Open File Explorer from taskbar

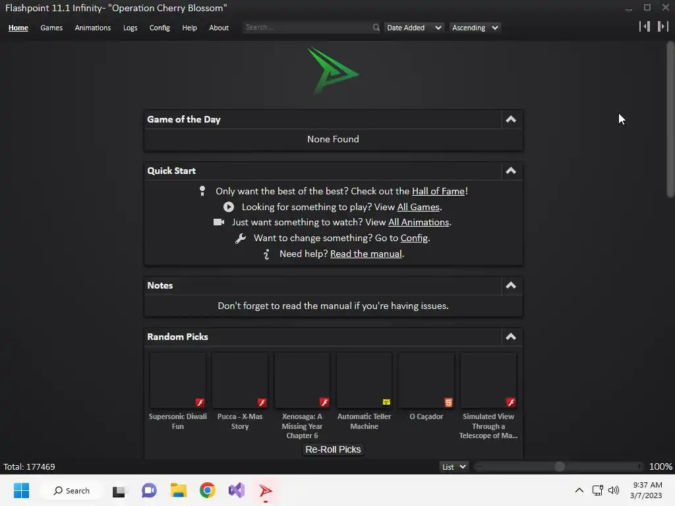[178, 490]
